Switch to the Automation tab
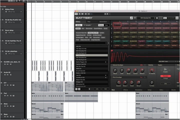Screen dimensions: 180x120 point(103,22)
